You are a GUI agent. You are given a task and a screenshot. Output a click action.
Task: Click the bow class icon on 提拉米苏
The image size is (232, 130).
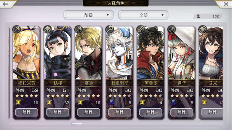(17, 29)
